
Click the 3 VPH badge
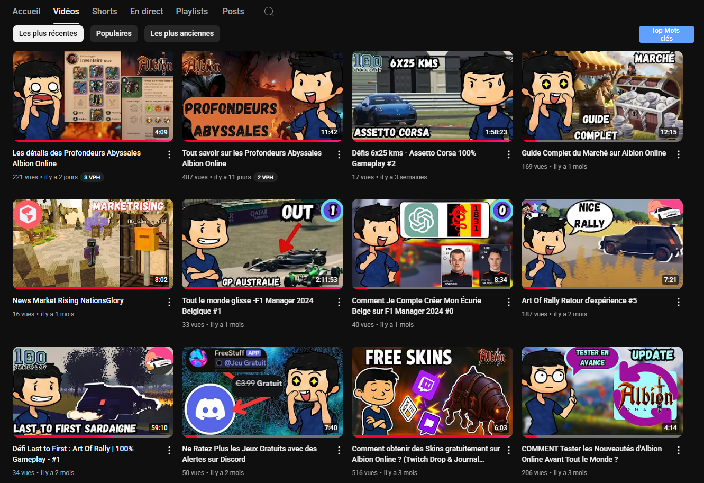tap(92, 177)
